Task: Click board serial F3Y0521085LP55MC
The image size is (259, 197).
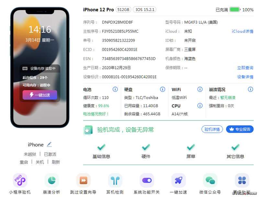Action: click(120, 31)
